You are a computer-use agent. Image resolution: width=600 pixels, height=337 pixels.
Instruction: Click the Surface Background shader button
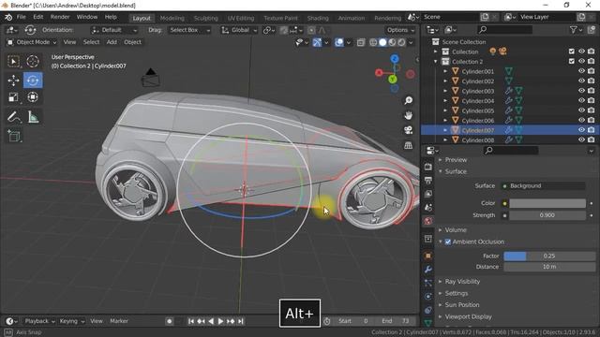(543, 185)
